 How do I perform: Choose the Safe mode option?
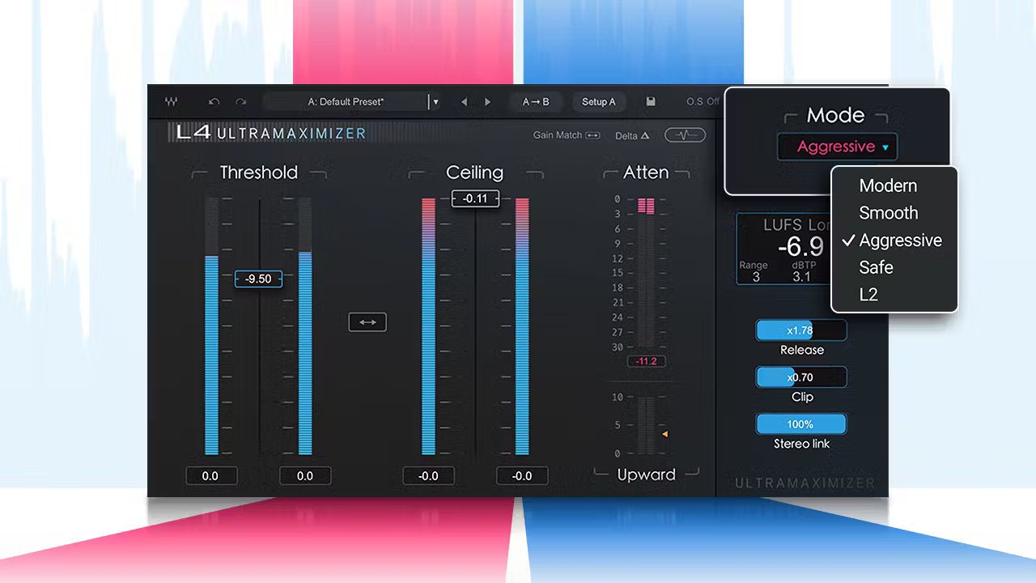876,267
